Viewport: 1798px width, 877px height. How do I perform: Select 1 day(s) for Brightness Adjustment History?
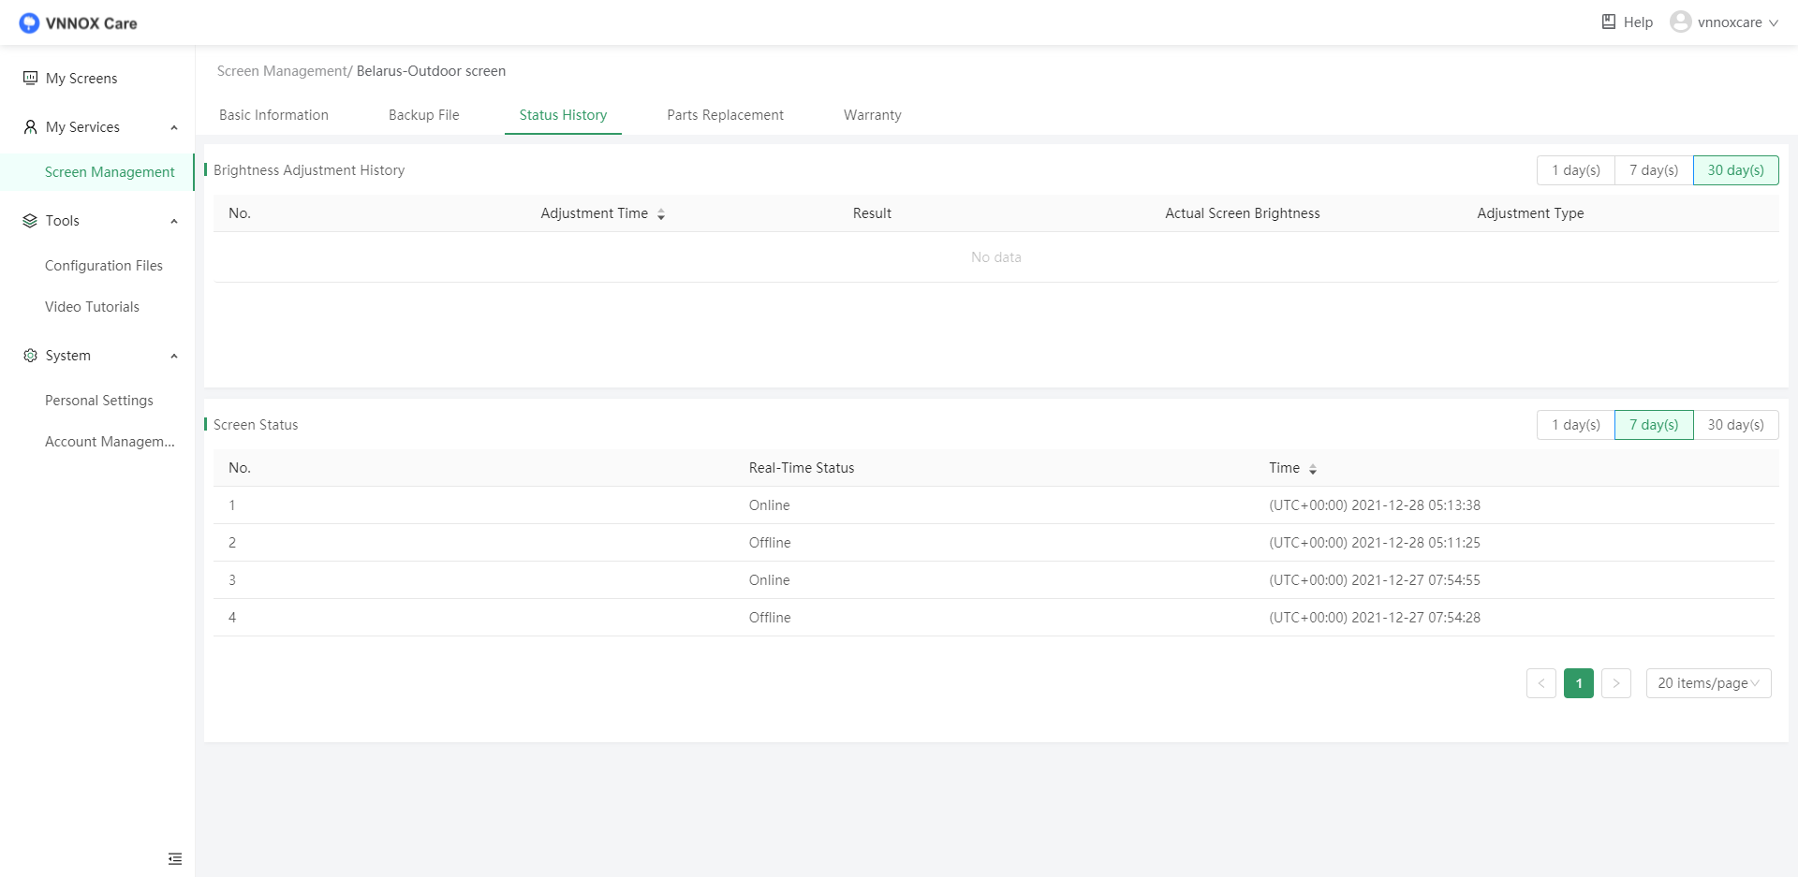tap(1575, 170)
